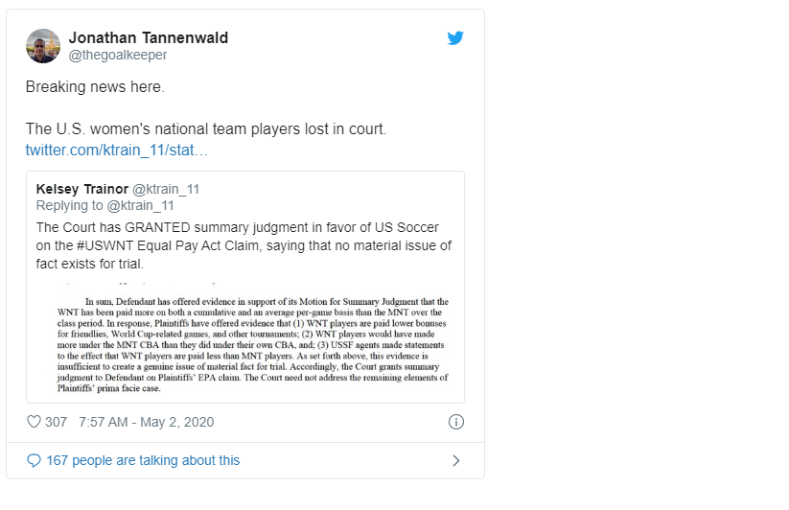The height and width of the screenshot is (510, 789).
Task: Click the Kelsey Trainor quoted author name
Action: tap(83, 189)
